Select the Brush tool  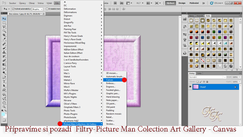pos(4,48)
